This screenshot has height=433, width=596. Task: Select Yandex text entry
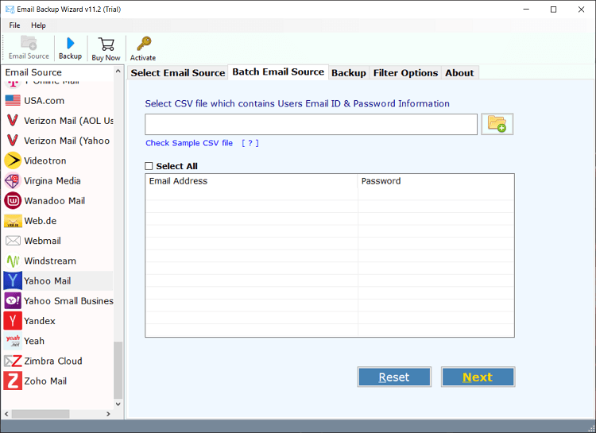(x=40, y=321)
